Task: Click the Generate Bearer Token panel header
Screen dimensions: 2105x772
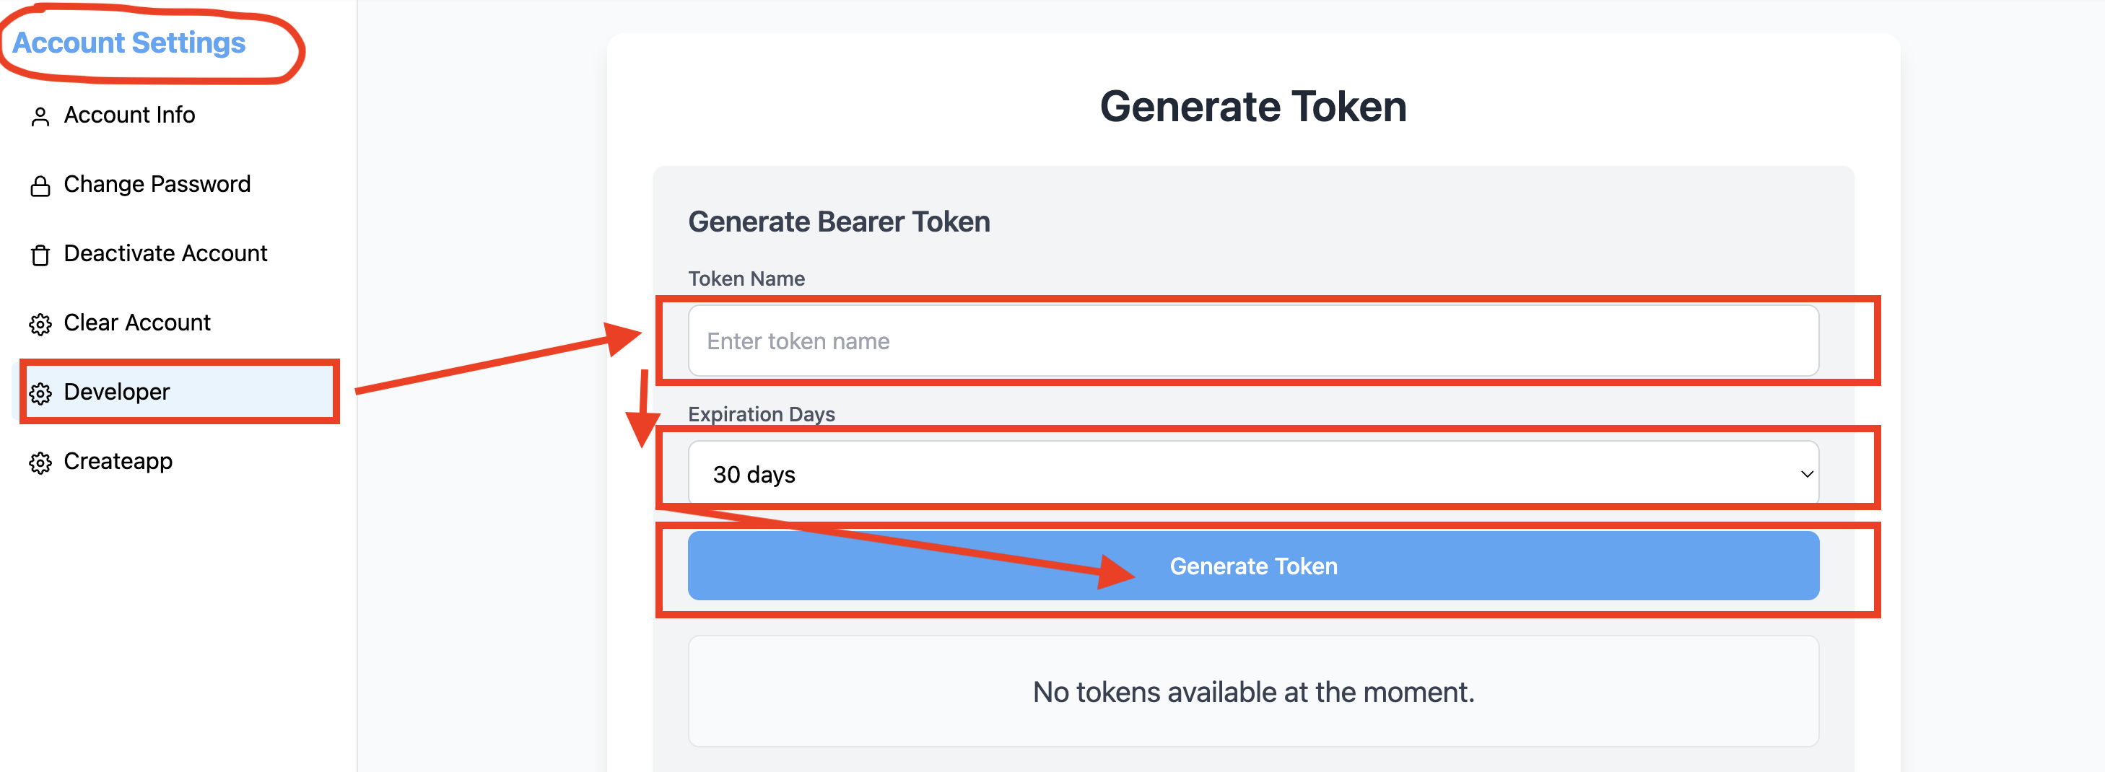Action: click(x=838, y=221)
